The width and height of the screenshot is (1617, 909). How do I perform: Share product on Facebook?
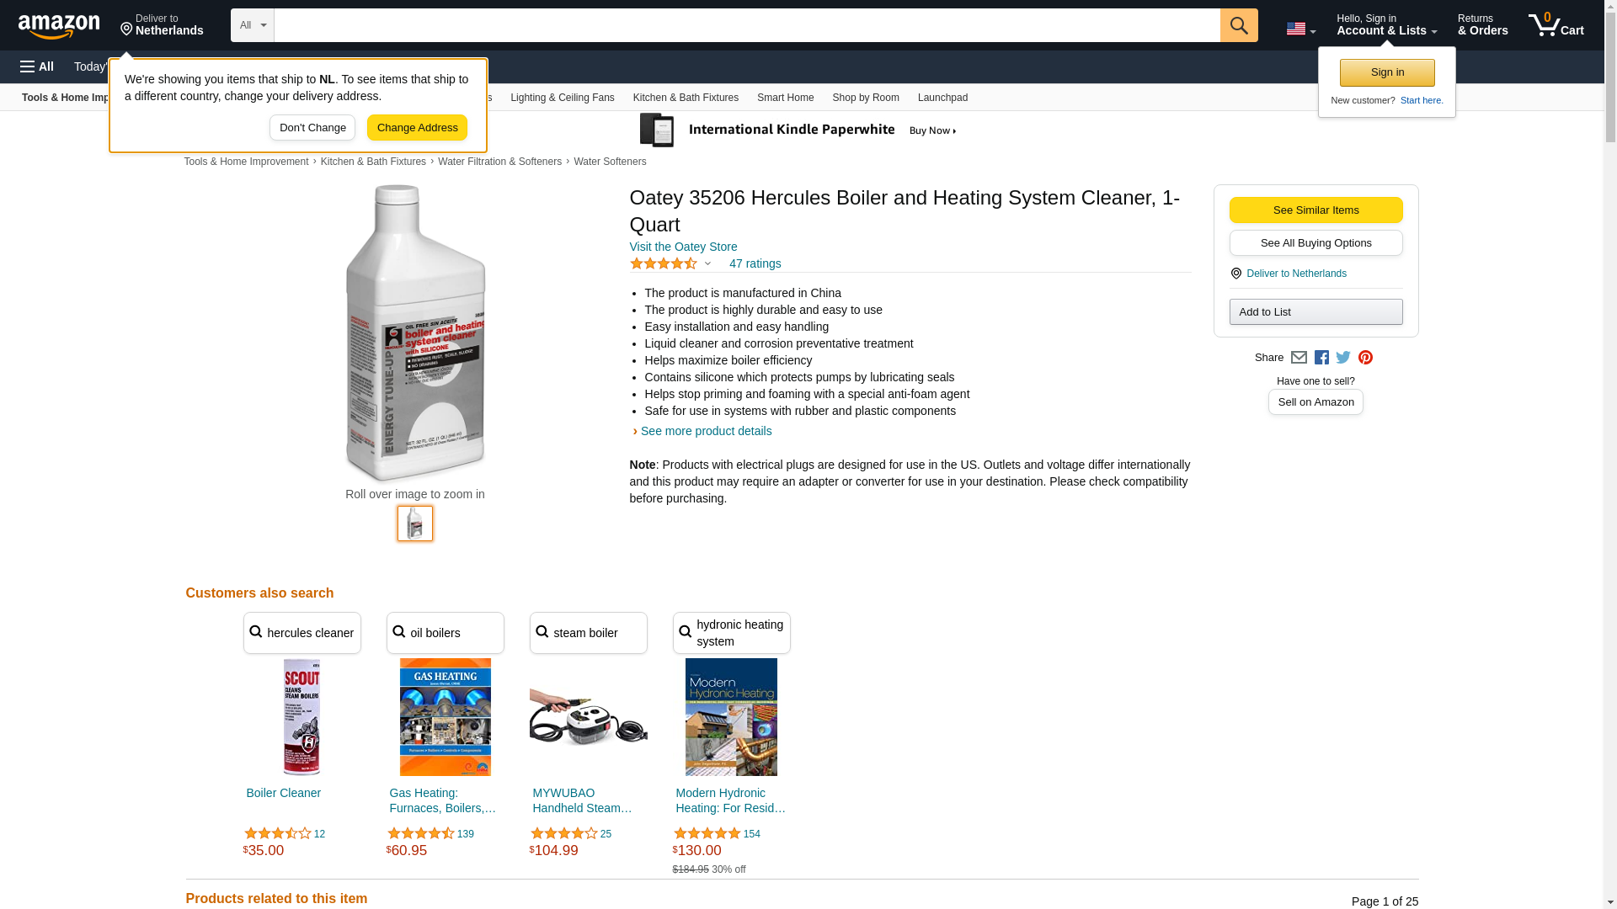[x=1321, y=358]
